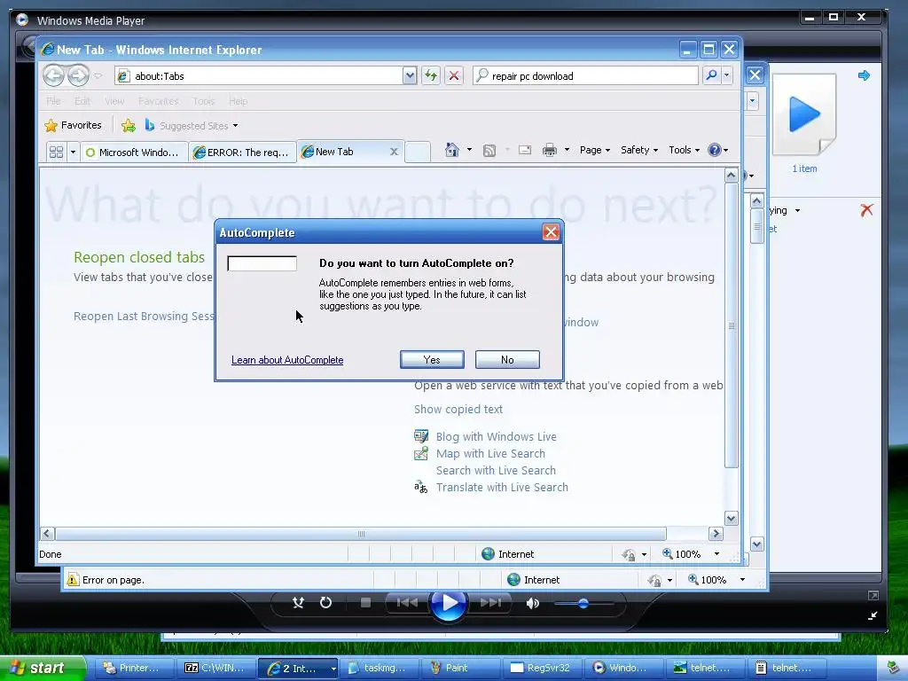Image resolution: width=908 pixels, height=681 pixels.
Task: Open taskmg... taskbar button
Action: 380,668
